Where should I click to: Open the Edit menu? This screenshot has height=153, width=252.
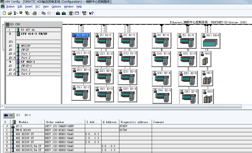pyautogui.click(x=20, y=6)
